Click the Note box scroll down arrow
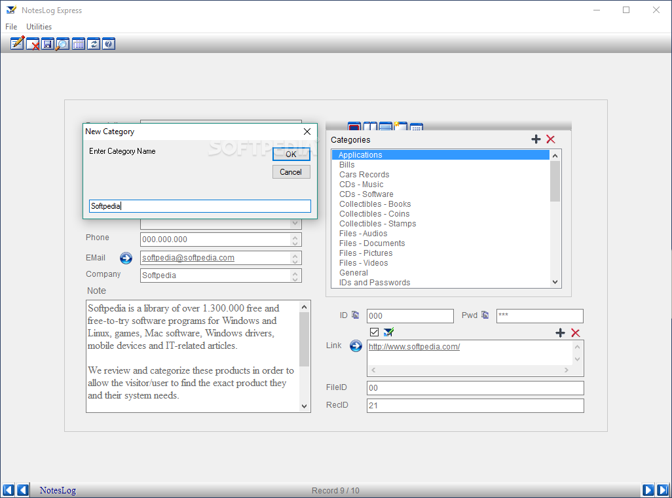The image size is (672, 498). pyautogui.click(x=304, y=406)
